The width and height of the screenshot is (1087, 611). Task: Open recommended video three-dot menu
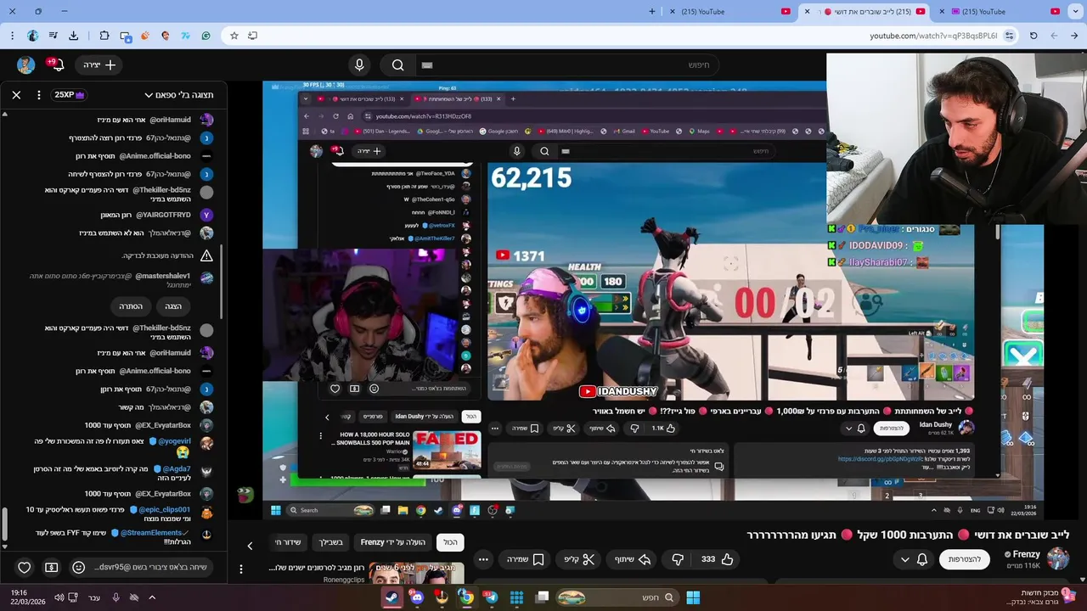tap(241, 569)
